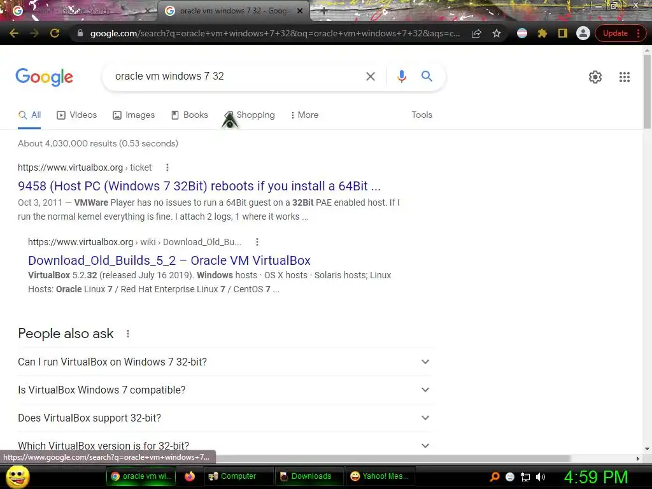Share this page via the share icon
Image resolution: width=652 pixels, height=489 pixels.
click(x=476, y=33)
